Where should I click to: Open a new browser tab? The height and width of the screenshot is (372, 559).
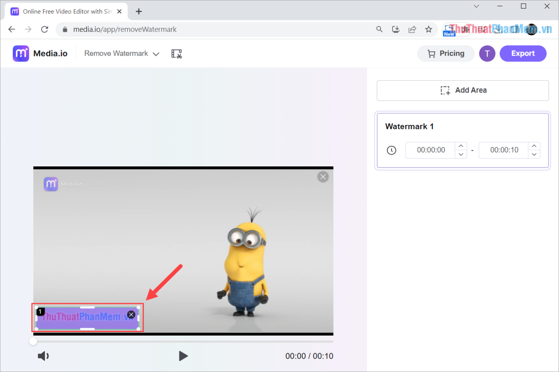click(139, 11)
